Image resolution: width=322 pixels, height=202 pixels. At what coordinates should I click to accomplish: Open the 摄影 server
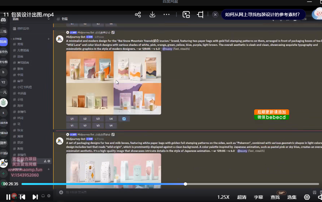pos(3,143)
